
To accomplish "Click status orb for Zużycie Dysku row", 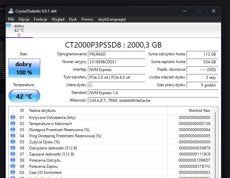I will (13, 142).
